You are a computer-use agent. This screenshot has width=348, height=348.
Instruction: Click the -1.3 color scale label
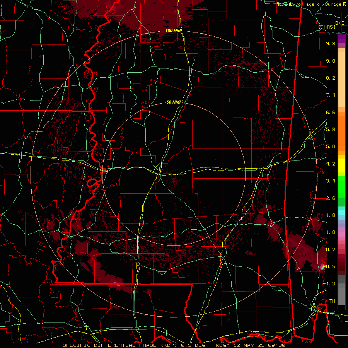tap(329, 284)
